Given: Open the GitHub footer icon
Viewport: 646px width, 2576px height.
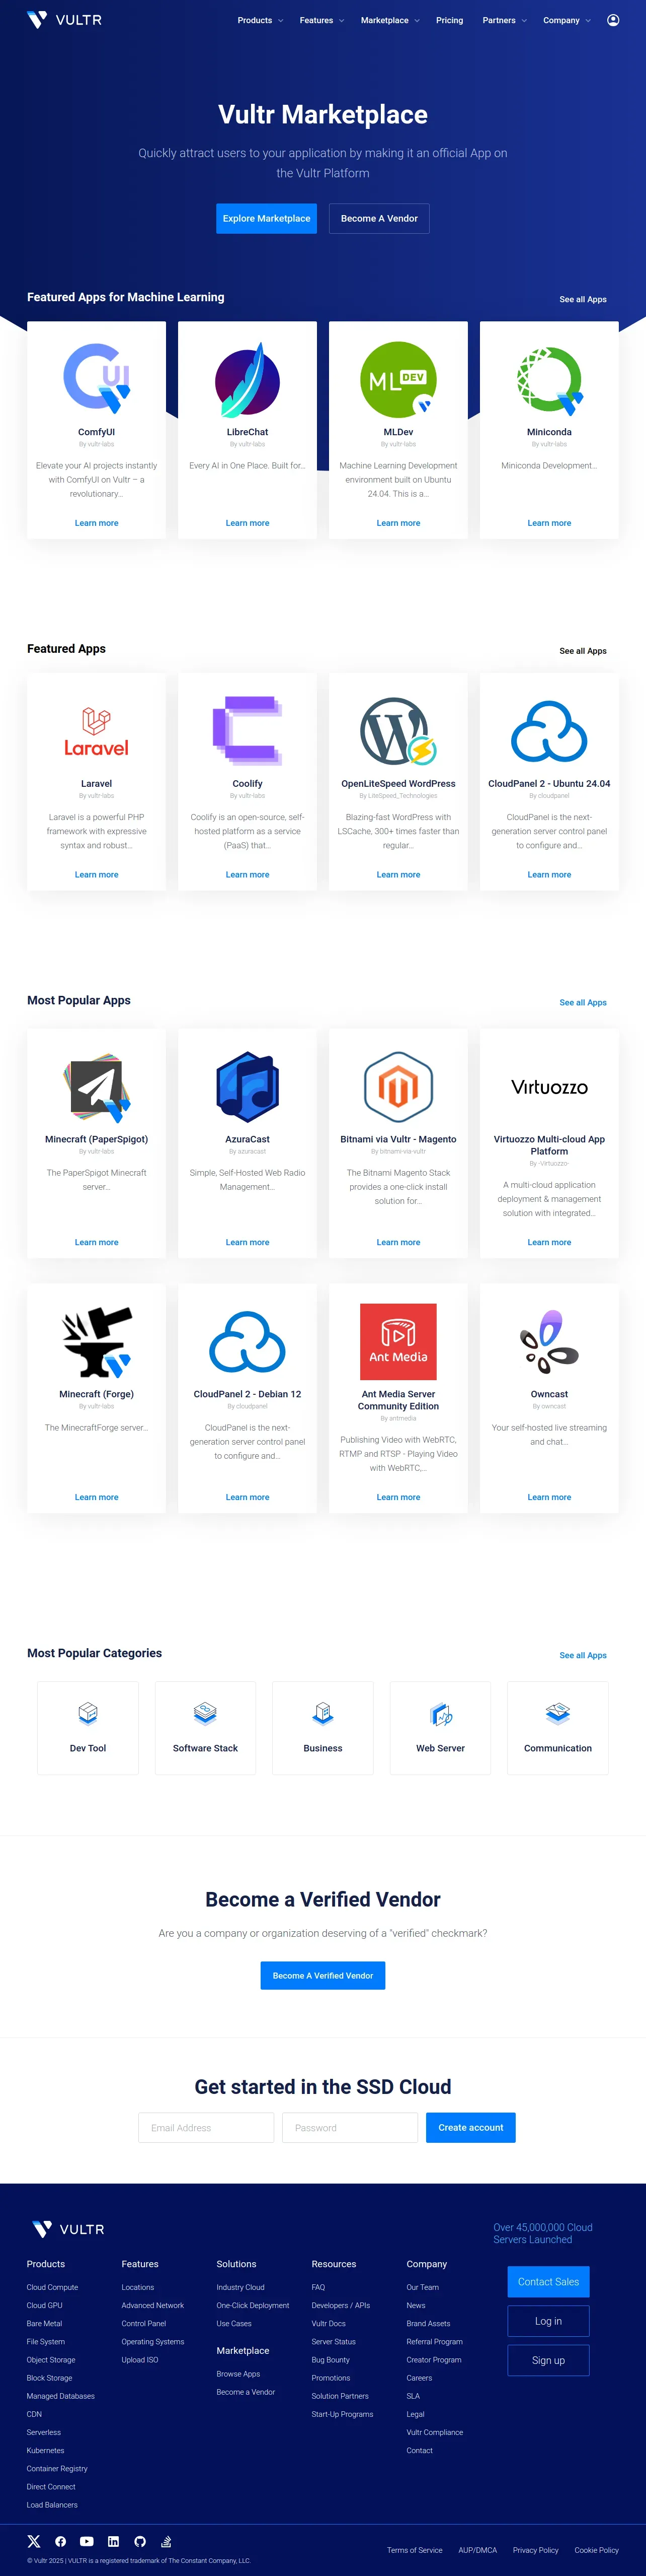Looking at the screenshot, I should click(140, 2541).
